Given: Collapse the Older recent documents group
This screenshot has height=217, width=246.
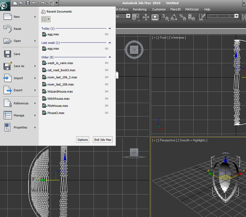Looking at the screenshot, I should click(x=110, y=57).
